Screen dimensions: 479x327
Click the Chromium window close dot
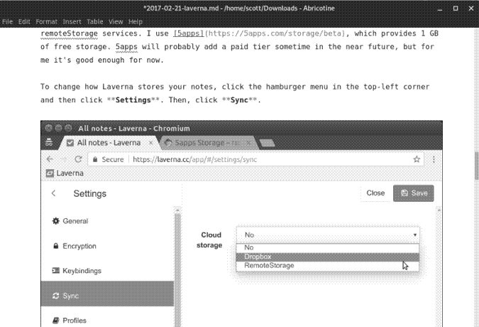(x=48, y=128)
